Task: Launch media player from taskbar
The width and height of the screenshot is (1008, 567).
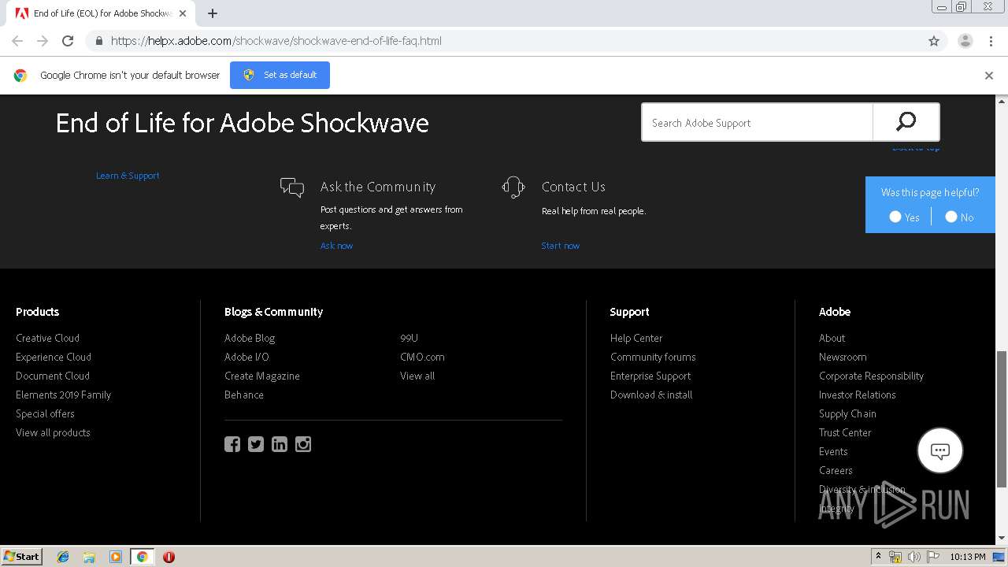Action: point(116,557)
